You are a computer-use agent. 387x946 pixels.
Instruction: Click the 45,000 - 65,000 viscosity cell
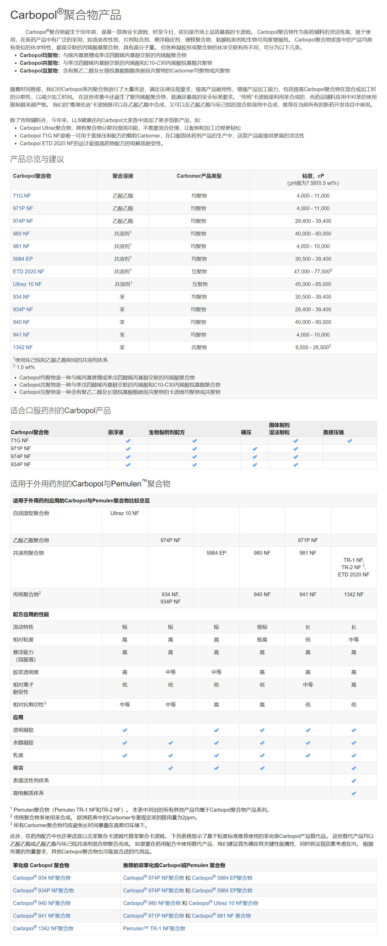pos(313,284)
